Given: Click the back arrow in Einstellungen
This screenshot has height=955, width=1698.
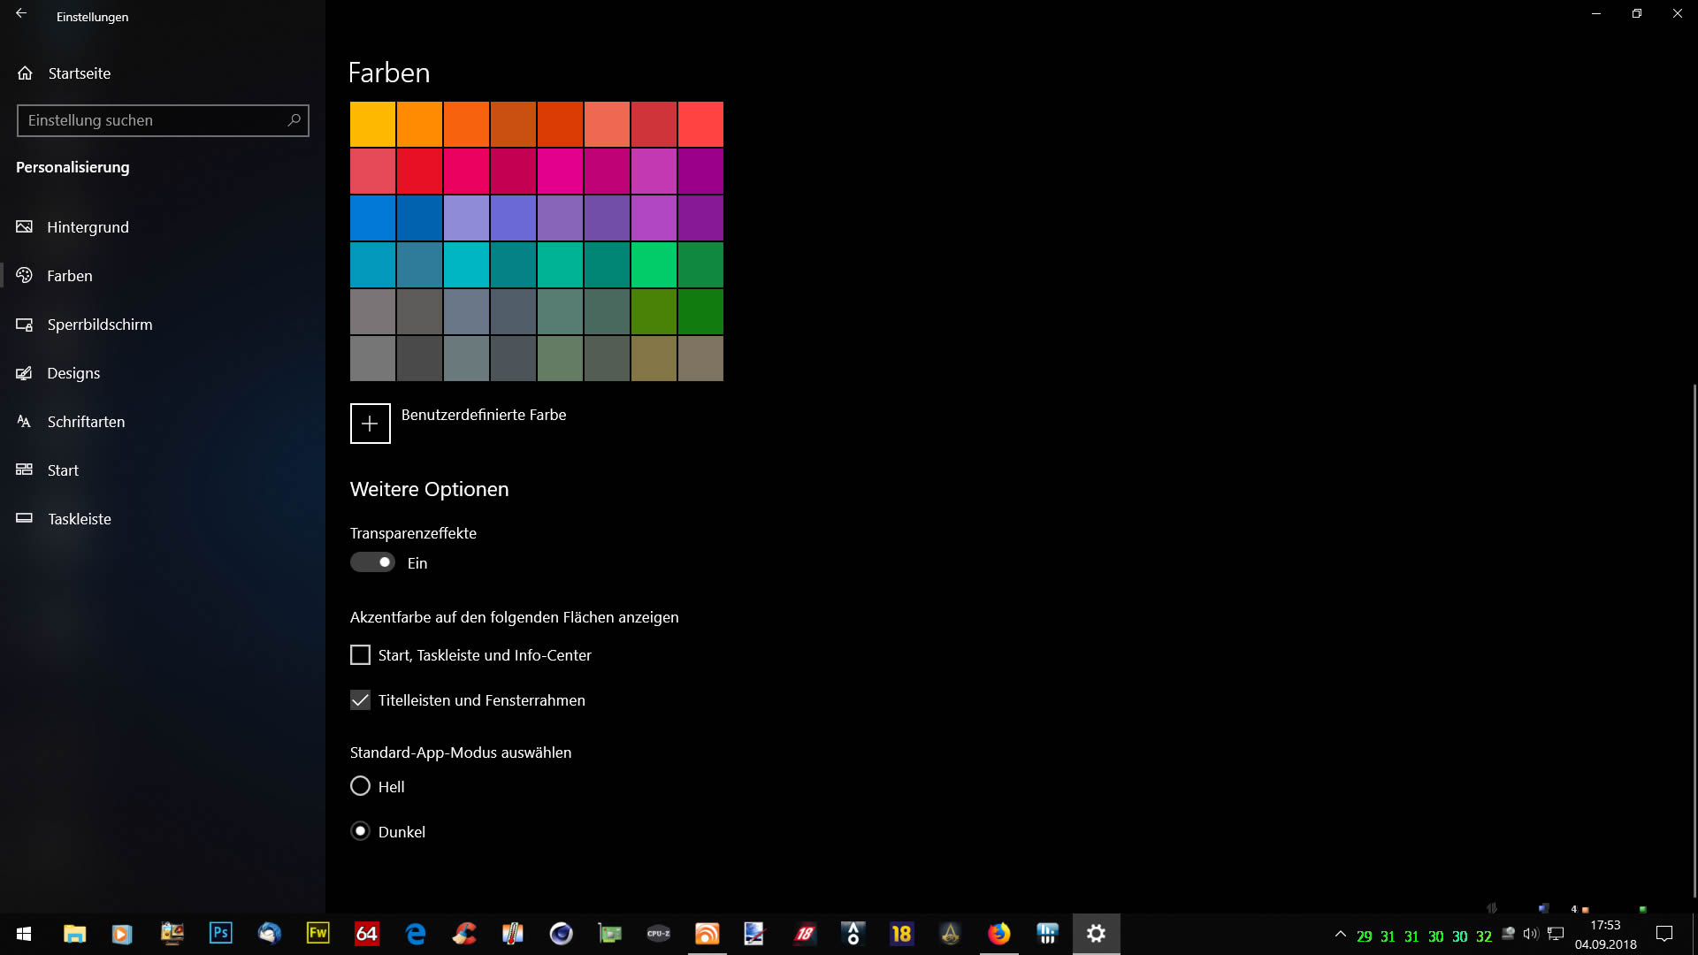Looking at the screenshot, I should click(x=21, y=14).
